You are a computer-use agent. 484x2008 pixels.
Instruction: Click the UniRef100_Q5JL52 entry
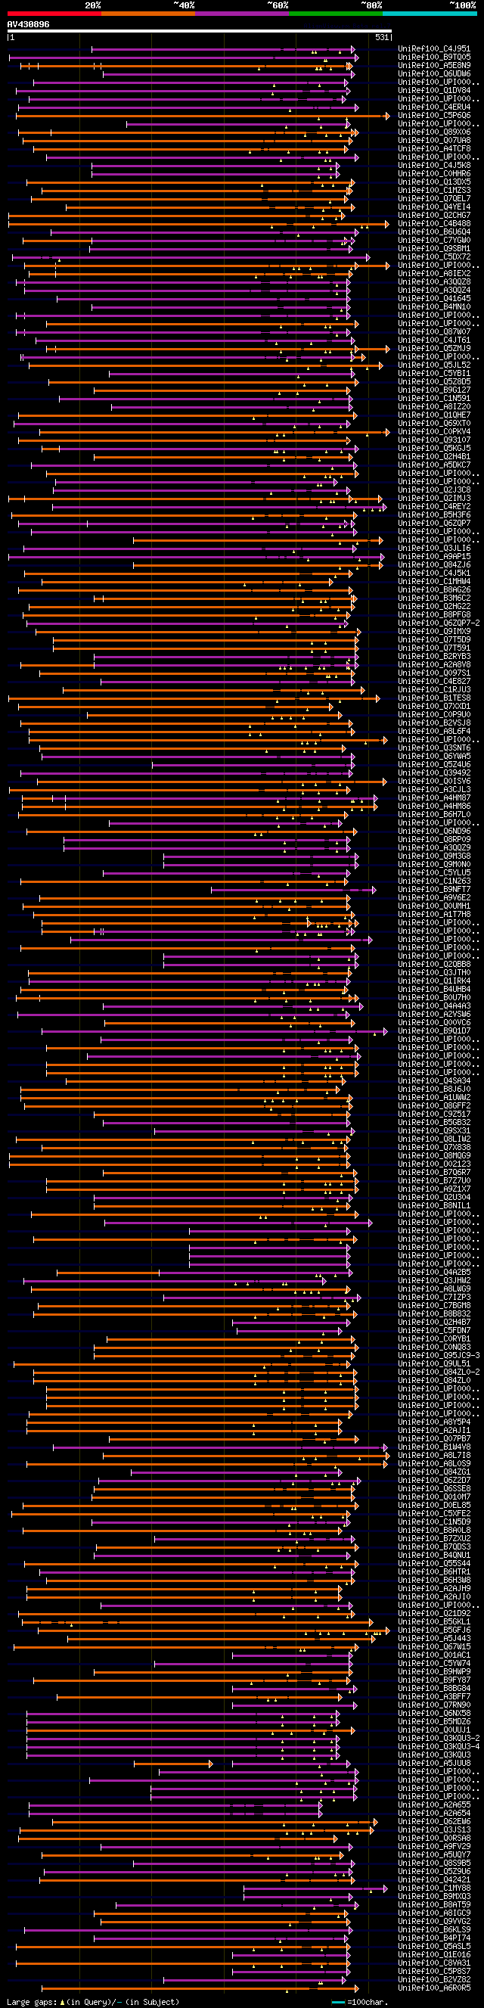coord(434,365)
